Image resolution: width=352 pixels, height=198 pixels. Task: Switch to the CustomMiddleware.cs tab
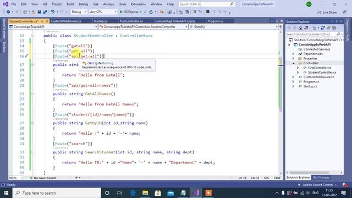point(66,21)
